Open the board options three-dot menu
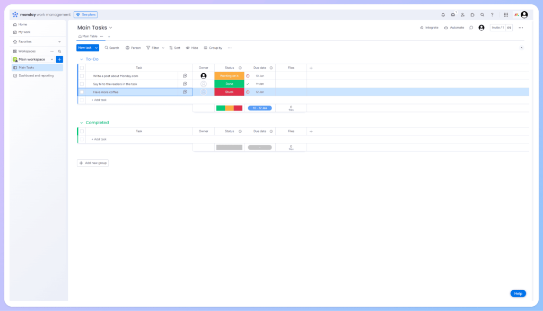The image size is (543, 311). coord(521,28)
